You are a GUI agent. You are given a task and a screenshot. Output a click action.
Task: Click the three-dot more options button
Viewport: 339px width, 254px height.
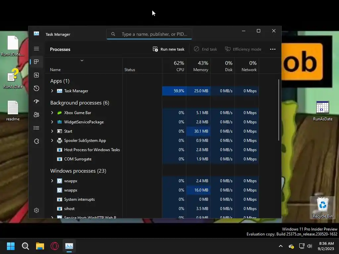point(273,49)
